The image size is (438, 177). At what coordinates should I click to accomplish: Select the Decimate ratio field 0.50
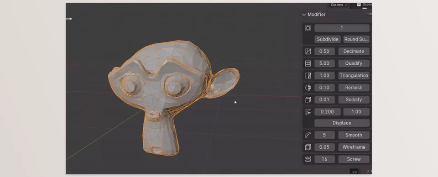tap(324, 52)
